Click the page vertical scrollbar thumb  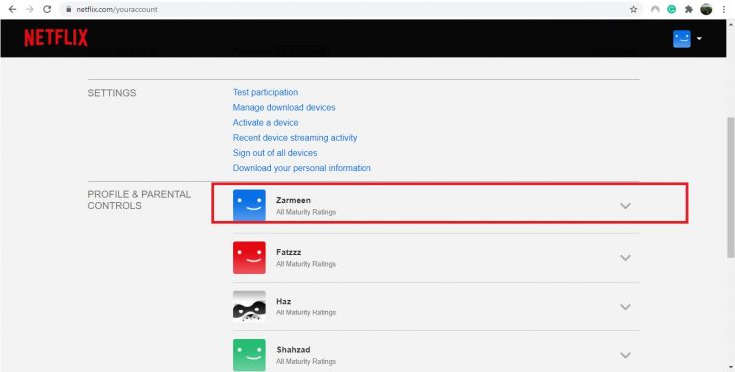(730, 186)
